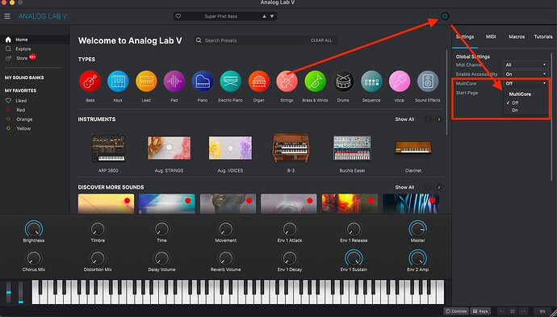This screenshot has height=317, width=557.
Task: Open settings gear icon in top bar
Action: [x=445, y=16]
